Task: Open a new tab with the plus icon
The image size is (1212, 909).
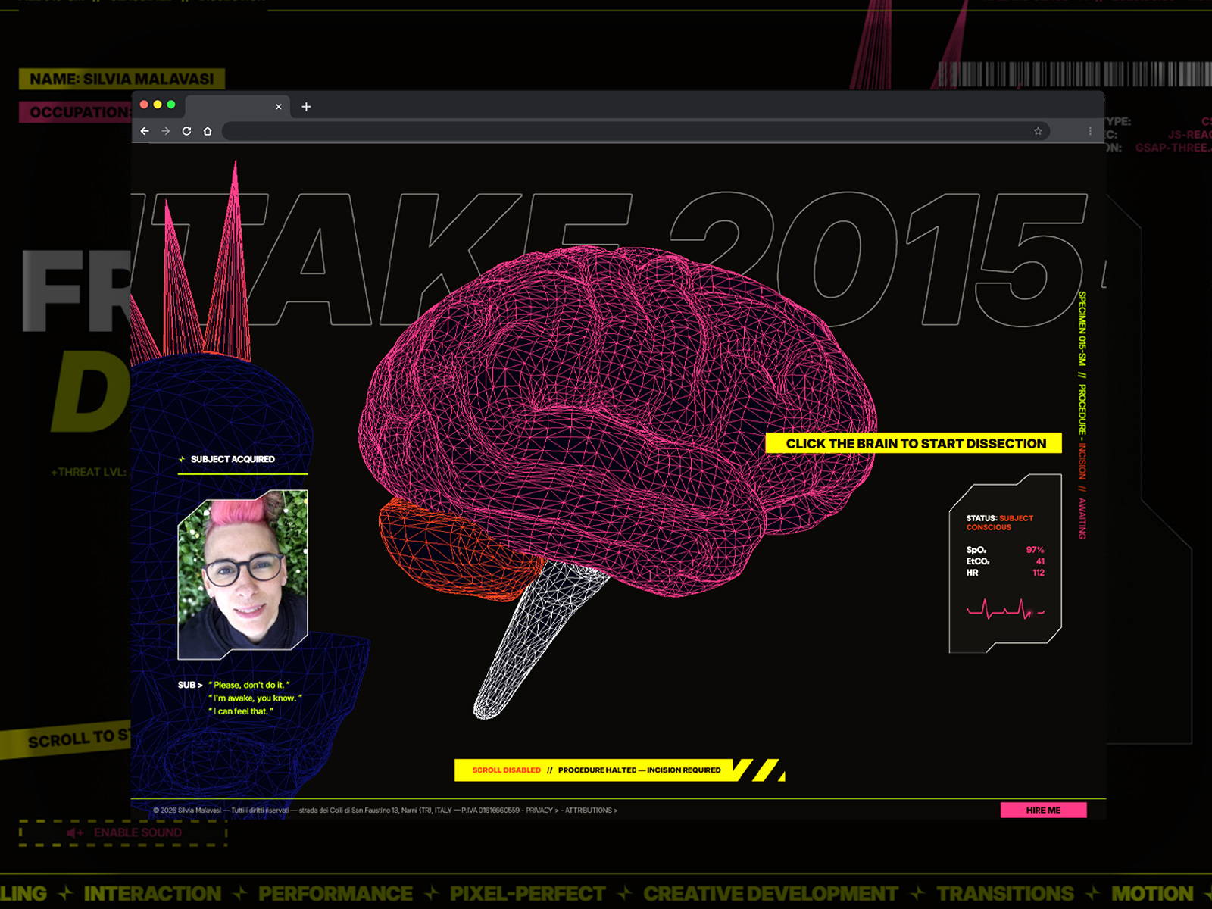Action: [x=306, y=107]
